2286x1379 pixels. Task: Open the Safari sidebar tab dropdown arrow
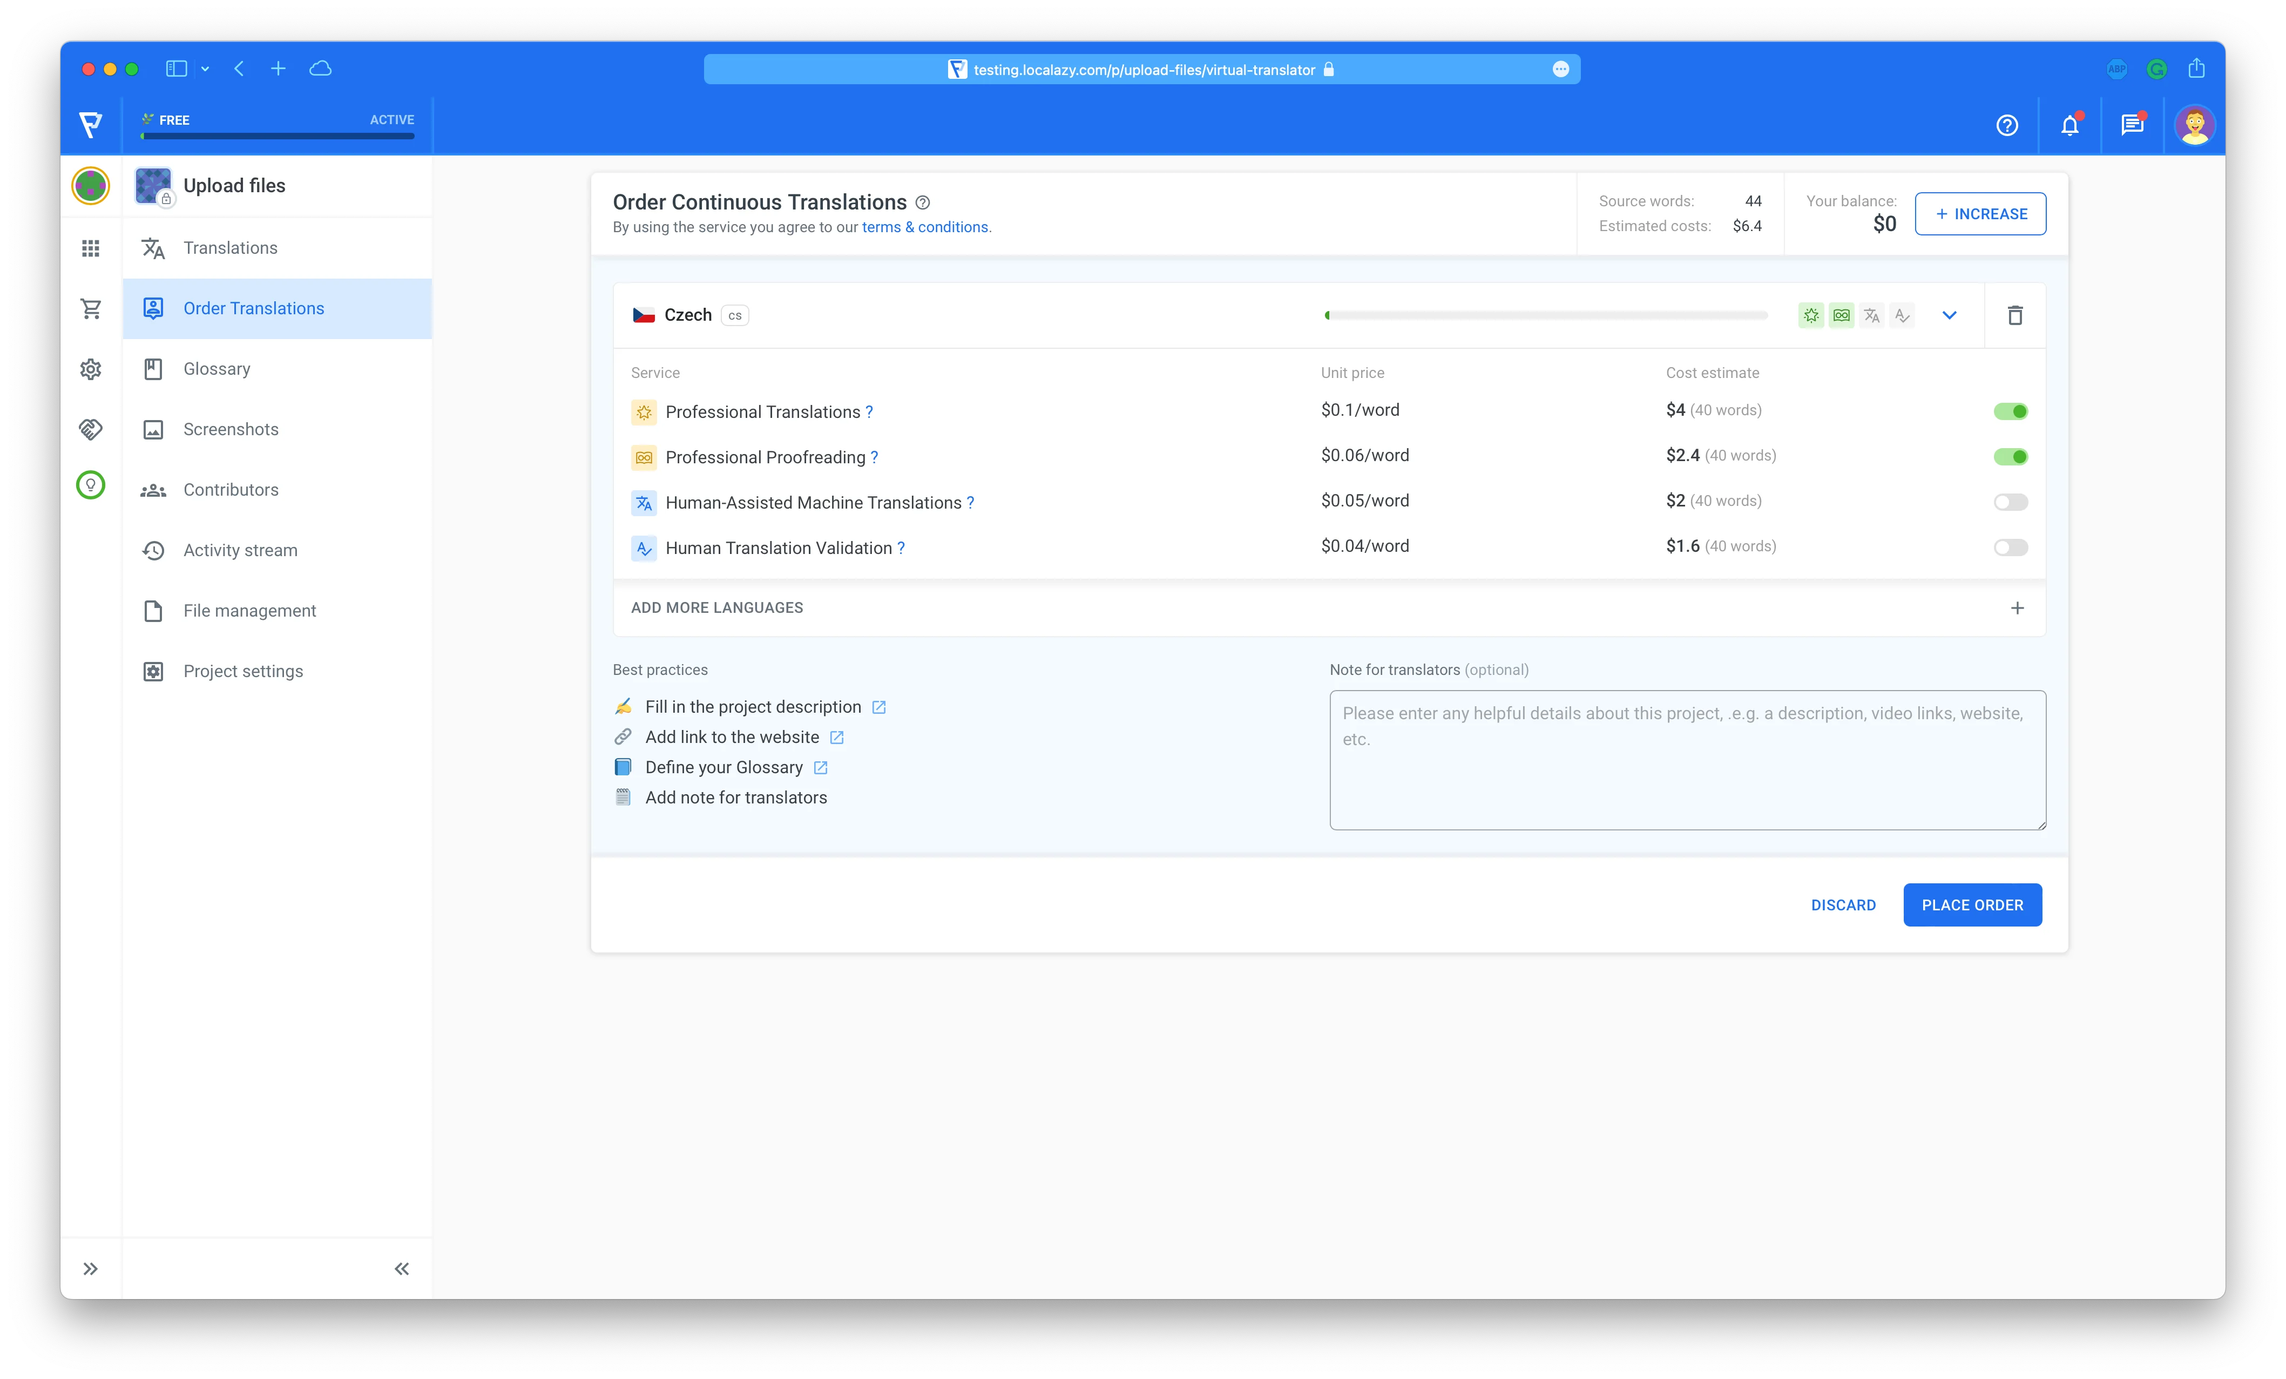(x=205, y=69)
